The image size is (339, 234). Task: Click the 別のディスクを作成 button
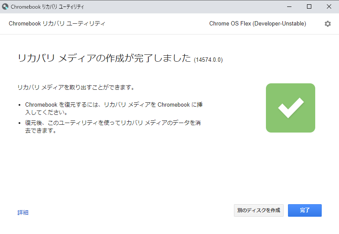point(259,210)
